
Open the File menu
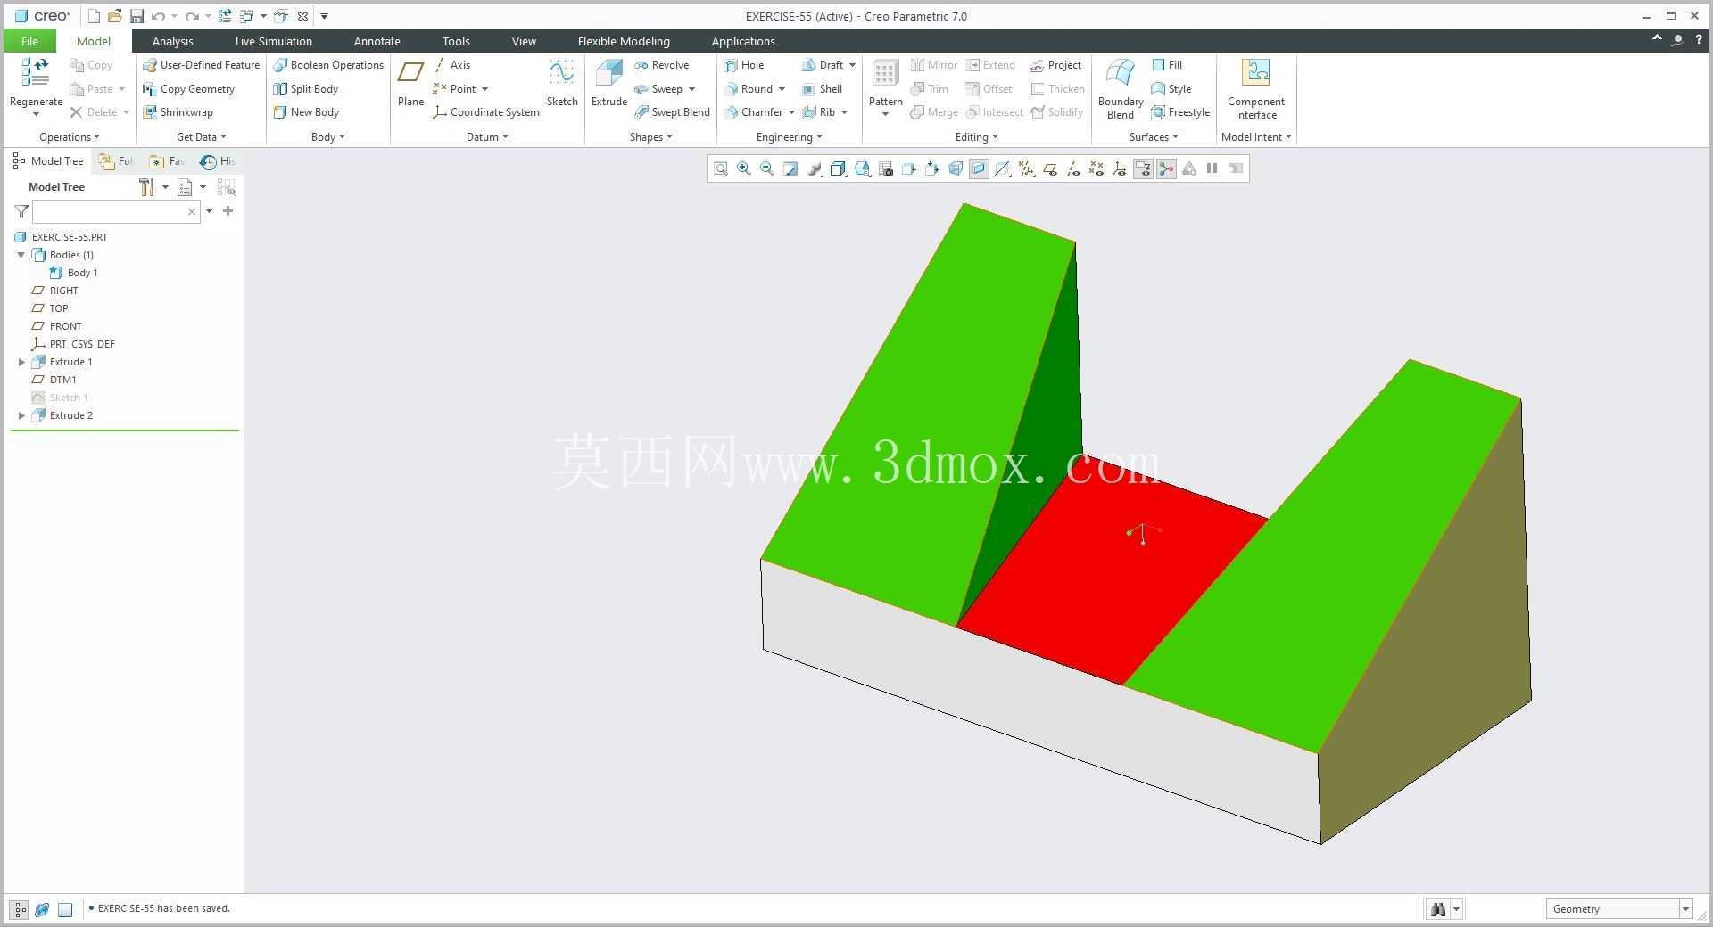pos(29,41)
